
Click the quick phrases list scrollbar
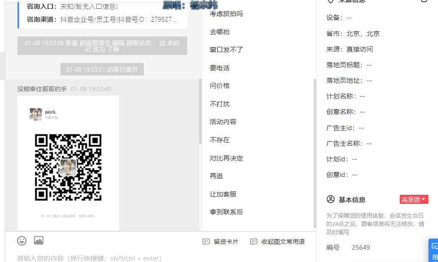click(315, 154)
